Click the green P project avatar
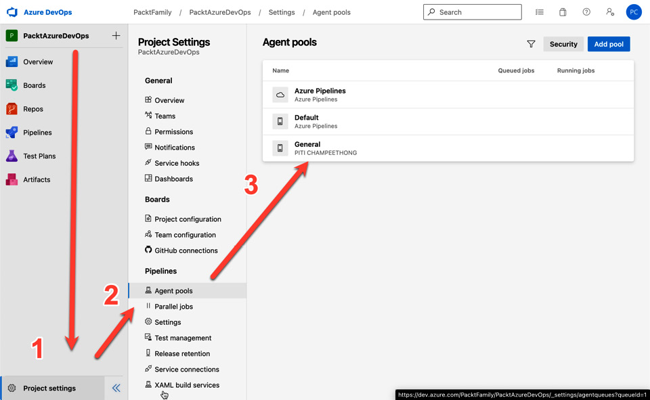650x400 pixels. (x=12, y=36)
